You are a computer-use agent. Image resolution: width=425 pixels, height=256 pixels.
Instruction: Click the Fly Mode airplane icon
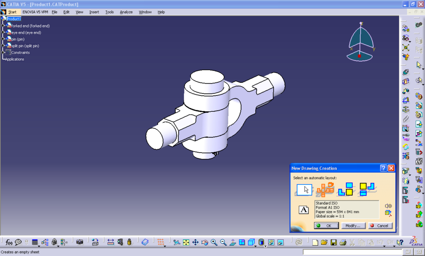coord(177,242)
